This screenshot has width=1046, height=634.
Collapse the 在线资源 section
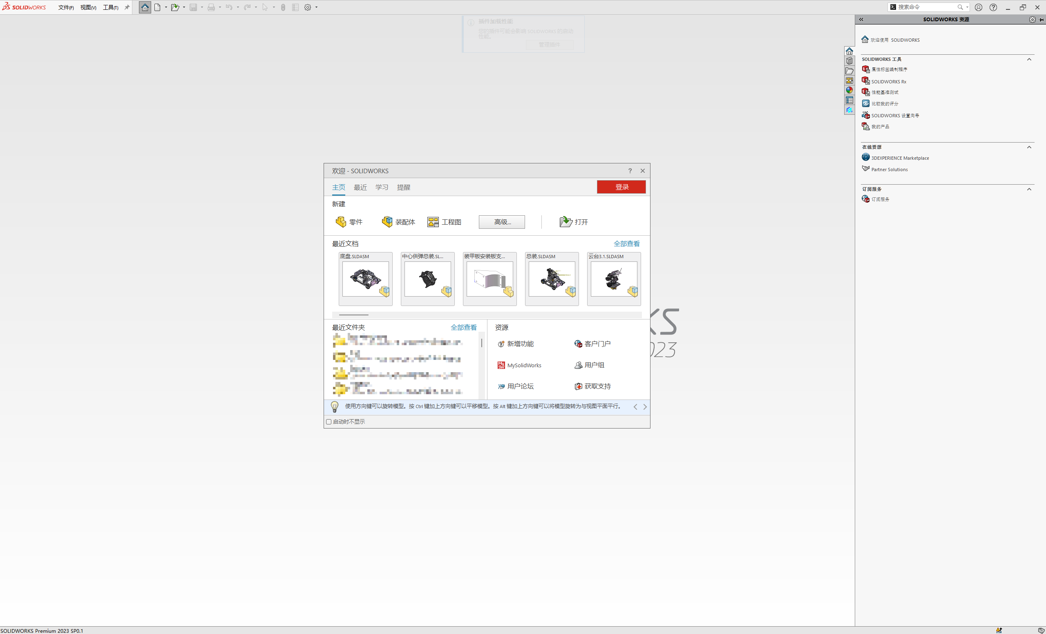1029,147
